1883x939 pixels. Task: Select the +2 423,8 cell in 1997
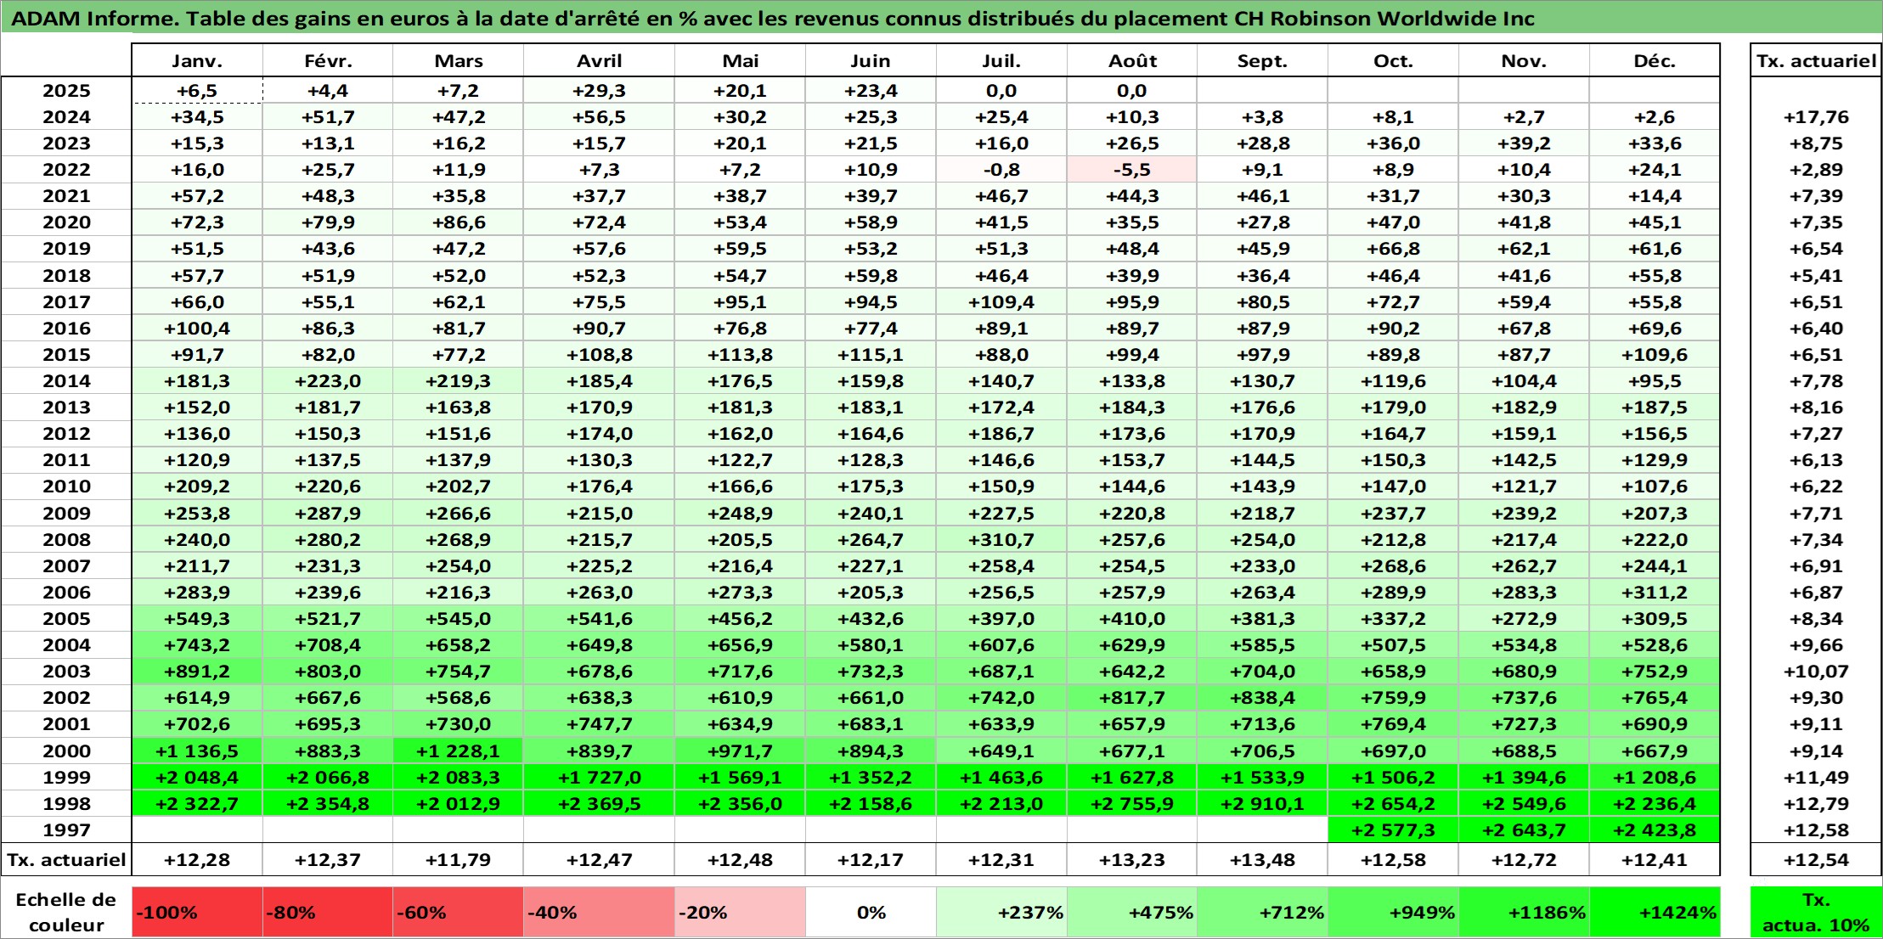(x=1654, y=830)
